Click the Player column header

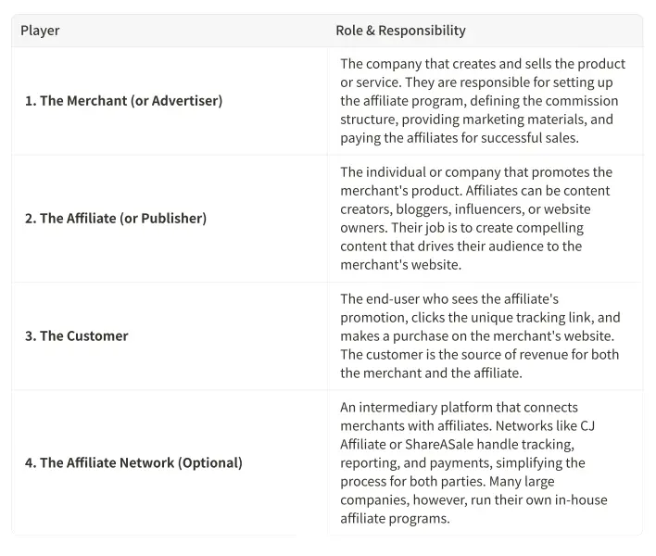coord(40,31)
